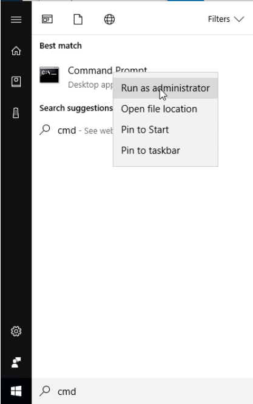Click the cmd search input box

143,391
